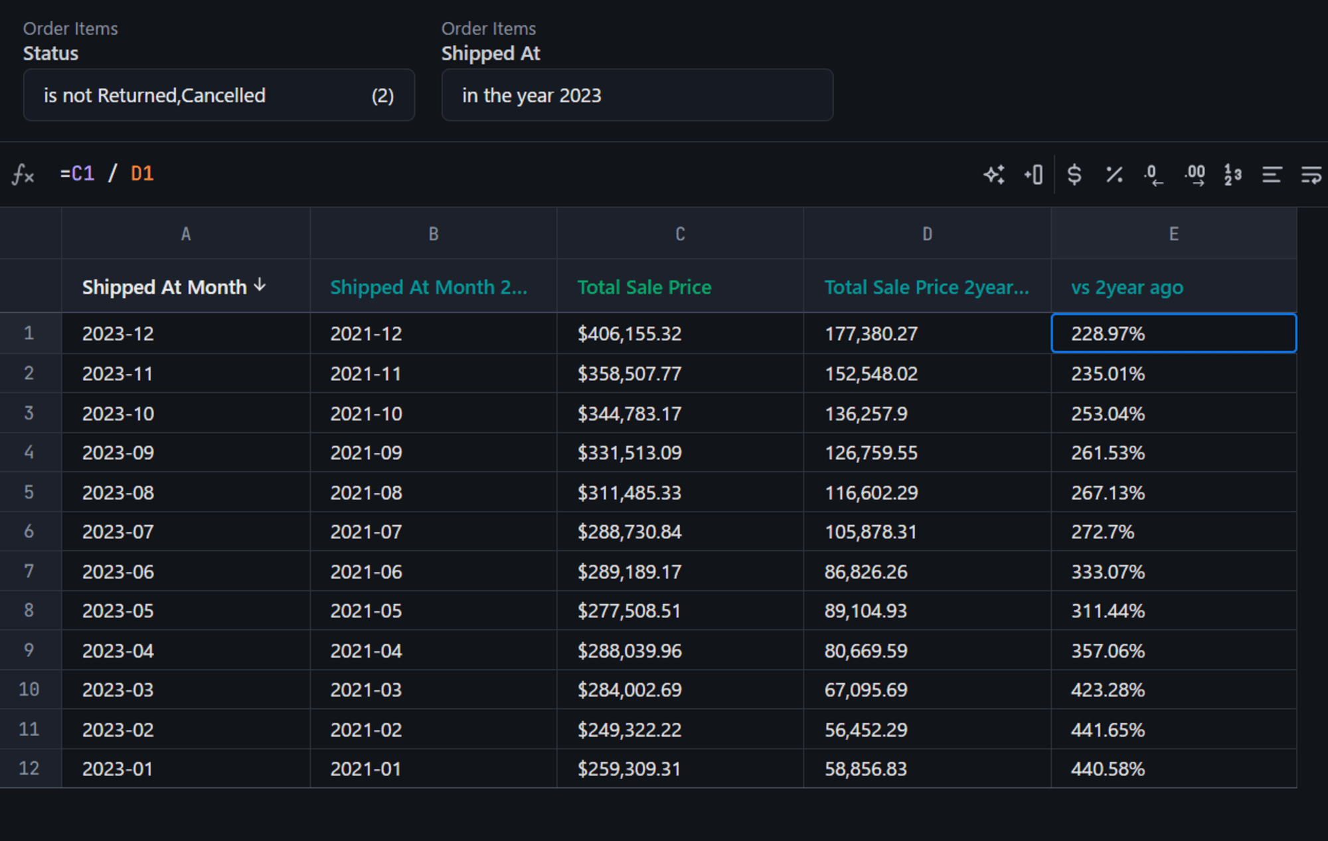
Task: Select cell with 2023-07
Action: click(x=186, y=532)
